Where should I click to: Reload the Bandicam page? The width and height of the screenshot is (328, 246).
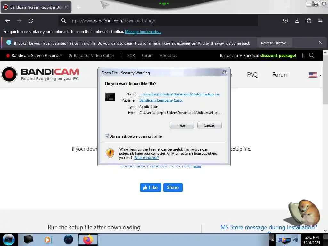point(31,21)
